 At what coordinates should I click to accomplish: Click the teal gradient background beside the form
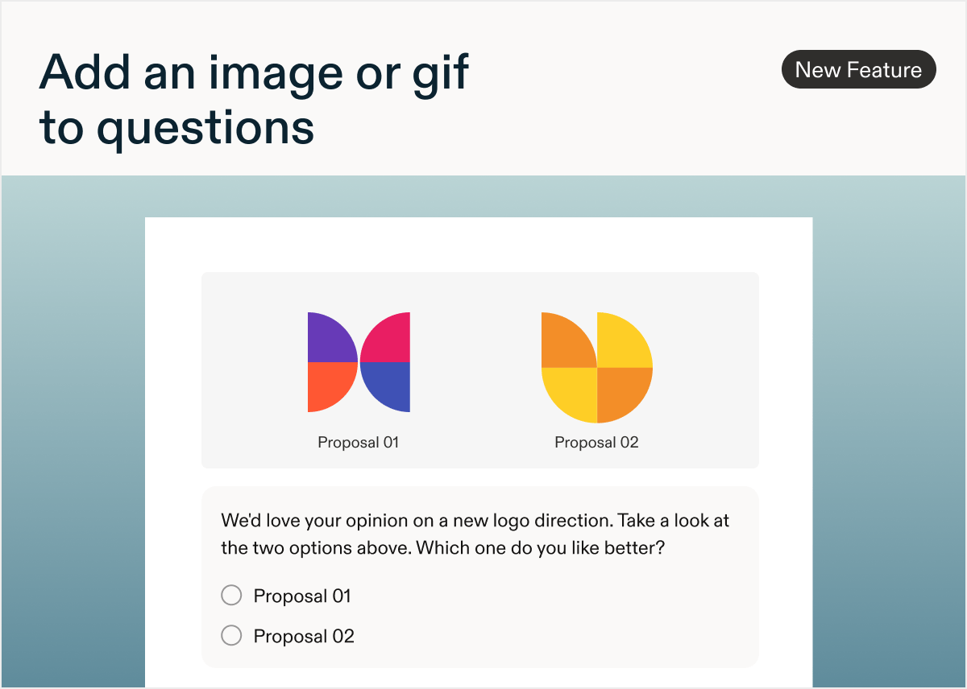coord(73,435)
